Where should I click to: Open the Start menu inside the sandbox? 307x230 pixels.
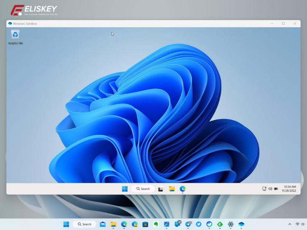pyautogui.click(x=124, y=189)
